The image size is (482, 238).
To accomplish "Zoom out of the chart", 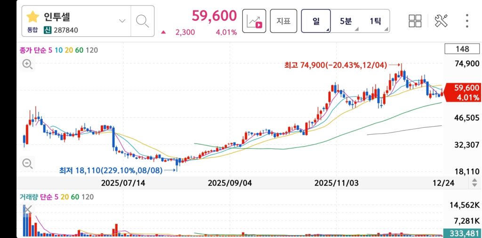I will (27, 164).
